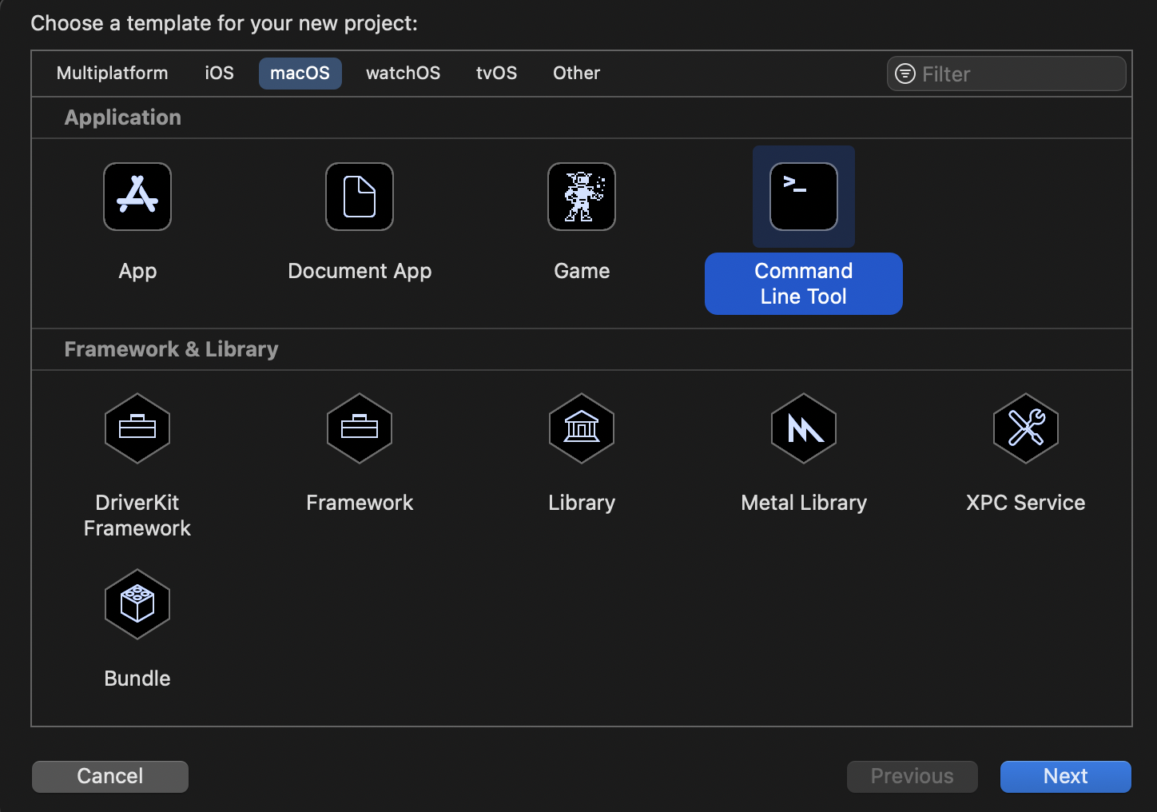
Task: Click the Framework label text
Action: 360,503
